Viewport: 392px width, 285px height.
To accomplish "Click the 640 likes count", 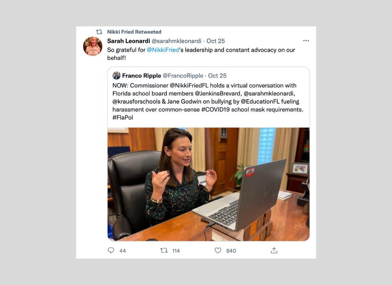I will 231,251.
